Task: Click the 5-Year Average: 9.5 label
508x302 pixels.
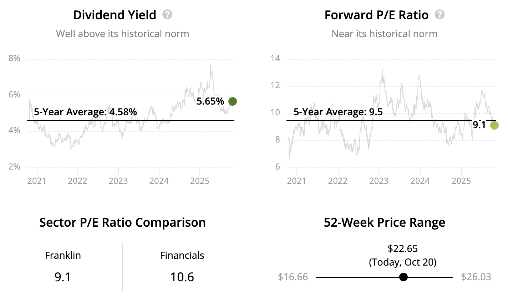Action: (338, 112)
